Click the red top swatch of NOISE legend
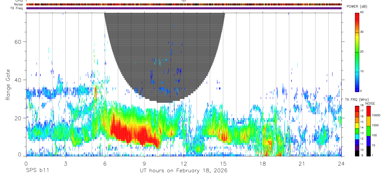384x177 pixels. click(368, 111)
